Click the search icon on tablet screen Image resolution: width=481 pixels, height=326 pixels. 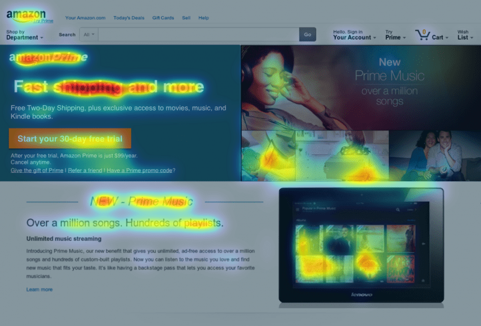point(398,210)
